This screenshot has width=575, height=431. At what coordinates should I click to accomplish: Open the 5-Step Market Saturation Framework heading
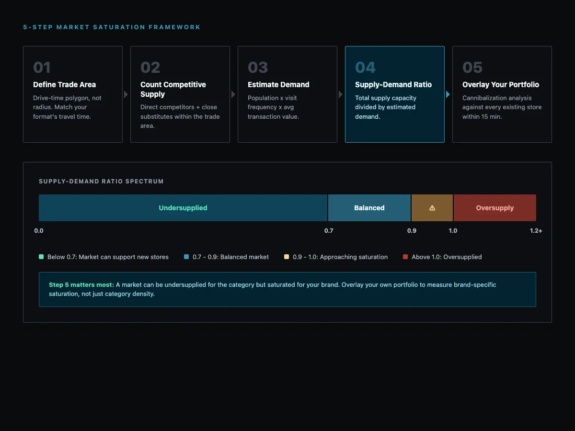point(112,27)
